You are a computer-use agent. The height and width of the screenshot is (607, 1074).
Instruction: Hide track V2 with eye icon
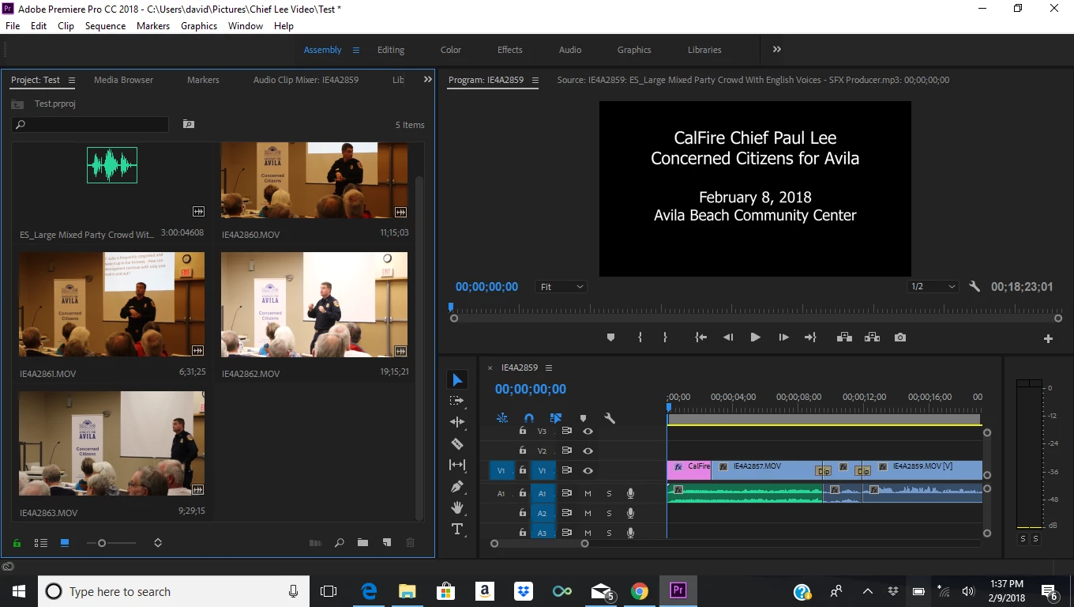[588, 451]
